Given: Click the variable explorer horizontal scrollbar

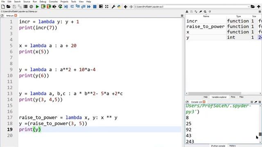Looking at the screenshot, I should [x=215, y=94].
